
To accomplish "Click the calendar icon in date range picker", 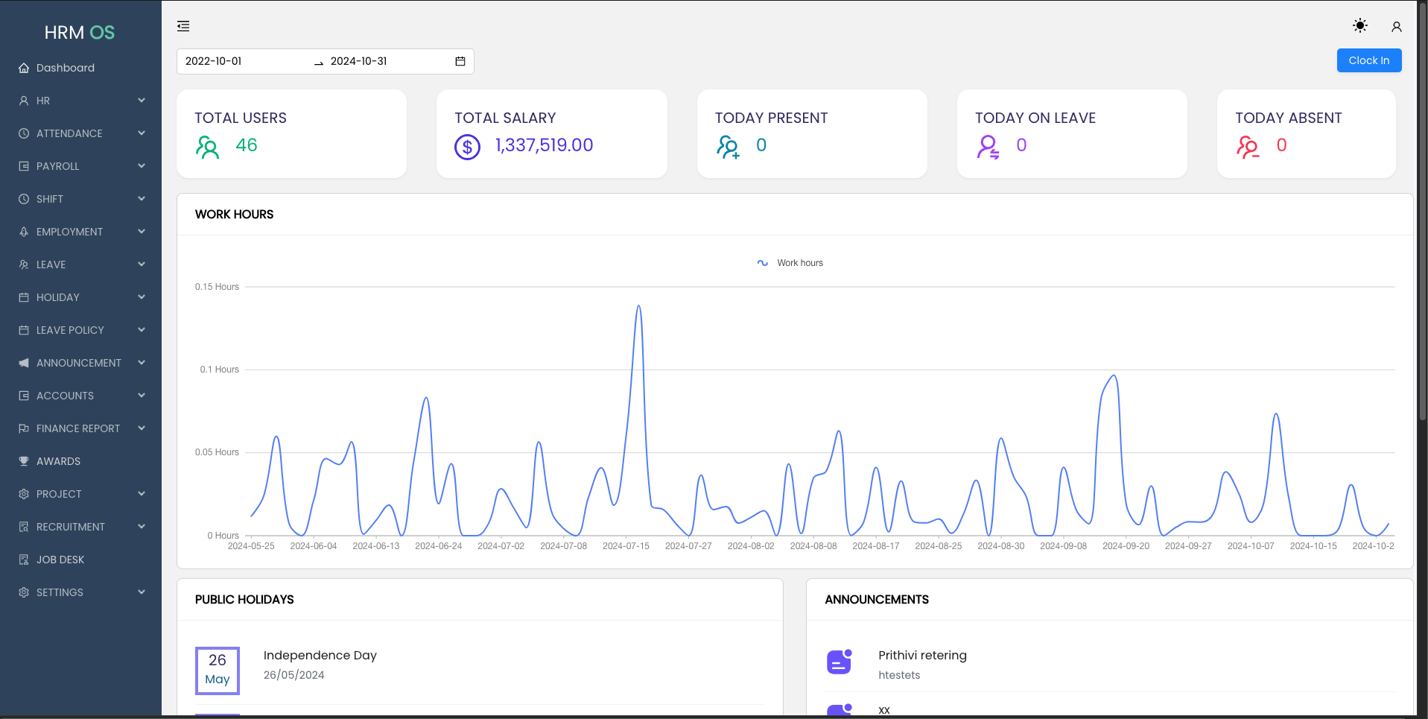I will click(460, 61).
